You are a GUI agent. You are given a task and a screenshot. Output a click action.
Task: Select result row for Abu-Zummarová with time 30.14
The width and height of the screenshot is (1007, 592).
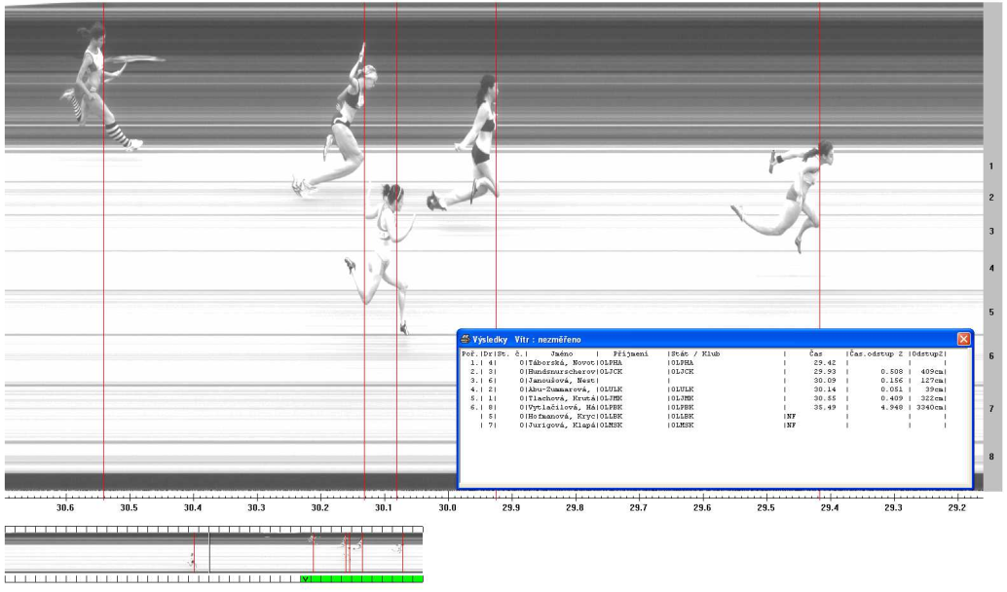pyautogui.click(x=704, y=389)
